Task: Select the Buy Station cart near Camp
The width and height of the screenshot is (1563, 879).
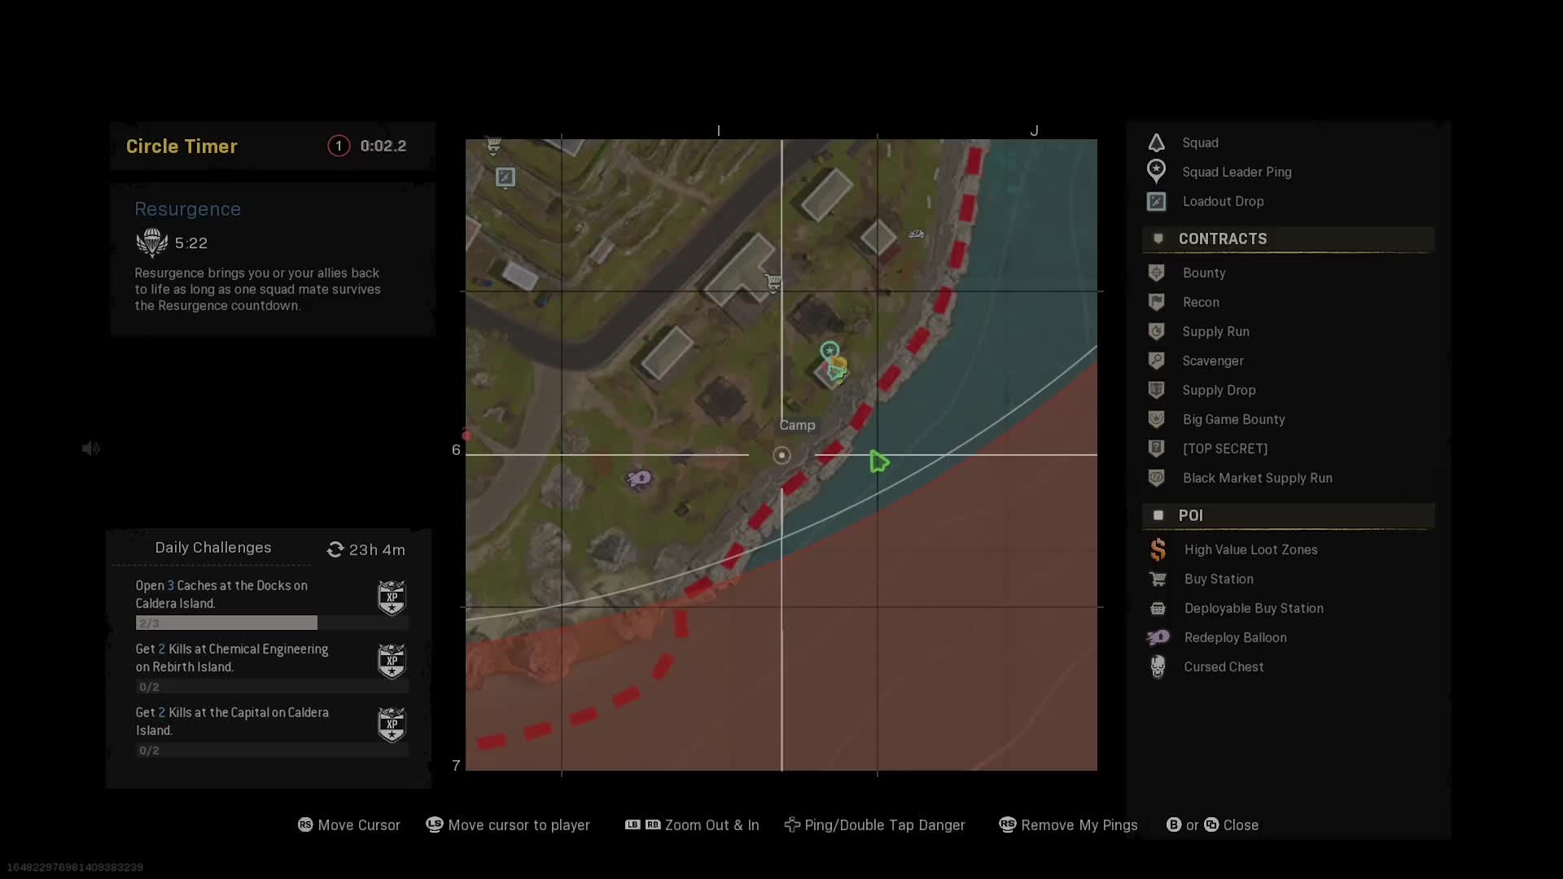Action: 773,282
